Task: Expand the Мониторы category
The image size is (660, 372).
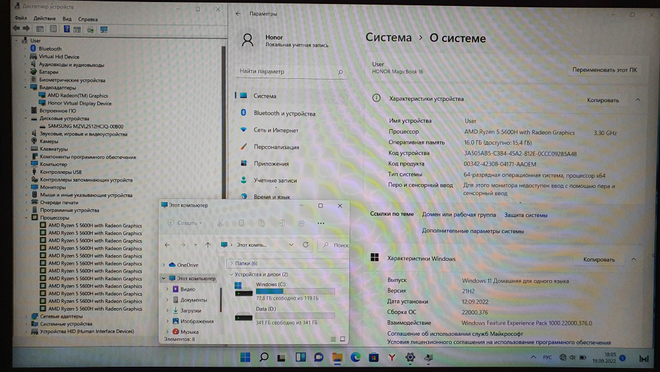Action: coord(26,187)
